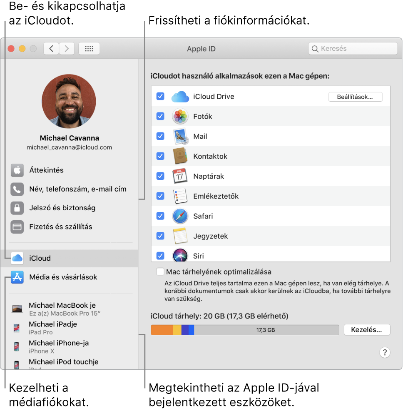This screenshot has width=403, height=411.
Task: Click the iPhone X device icon
Action: pos(17,346)
